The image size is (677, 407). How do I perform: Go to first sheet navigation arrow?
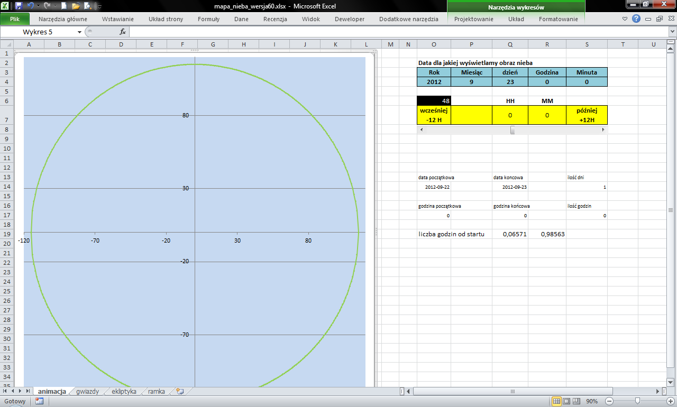coord(5,391)
